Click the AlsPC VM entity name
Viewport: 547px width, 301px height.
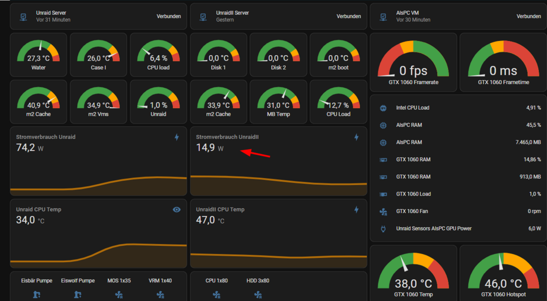pos(408,13)
